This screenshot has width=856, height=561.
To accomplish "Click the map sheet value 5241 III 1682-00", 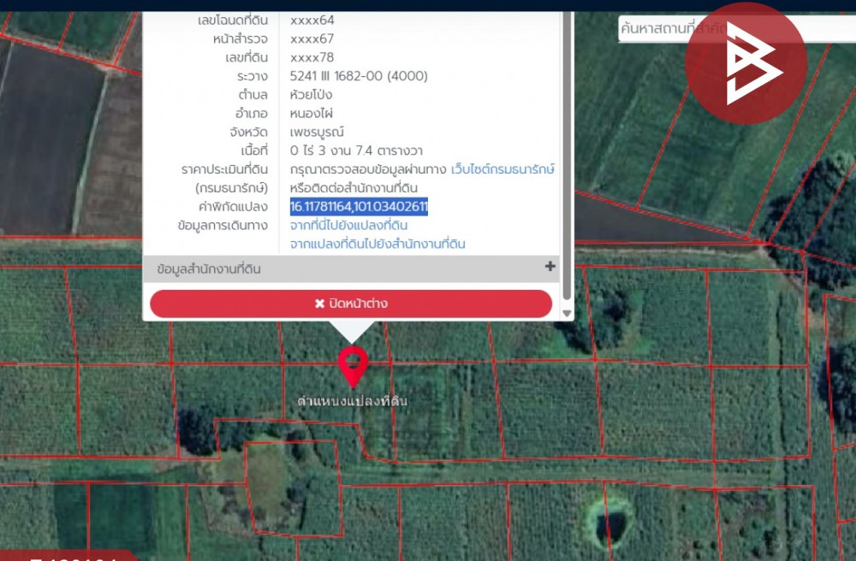I will click(359, 76).
